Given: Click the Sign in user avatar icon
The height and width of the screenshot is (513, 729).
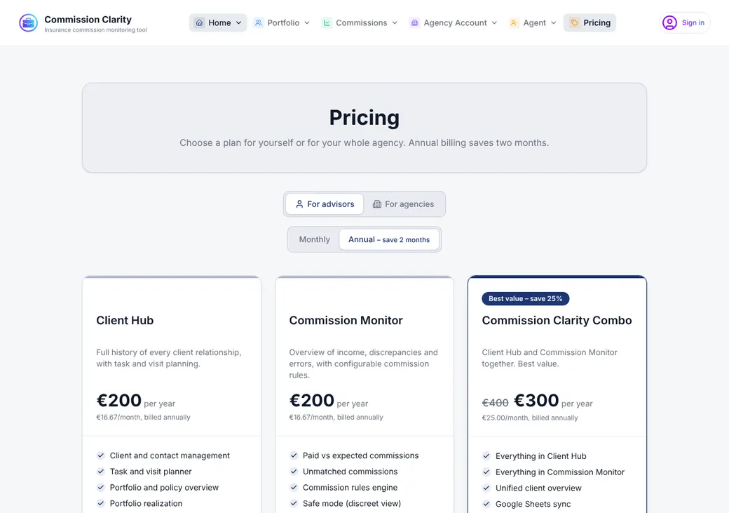Looking at the screenshot, I should 669,23.
